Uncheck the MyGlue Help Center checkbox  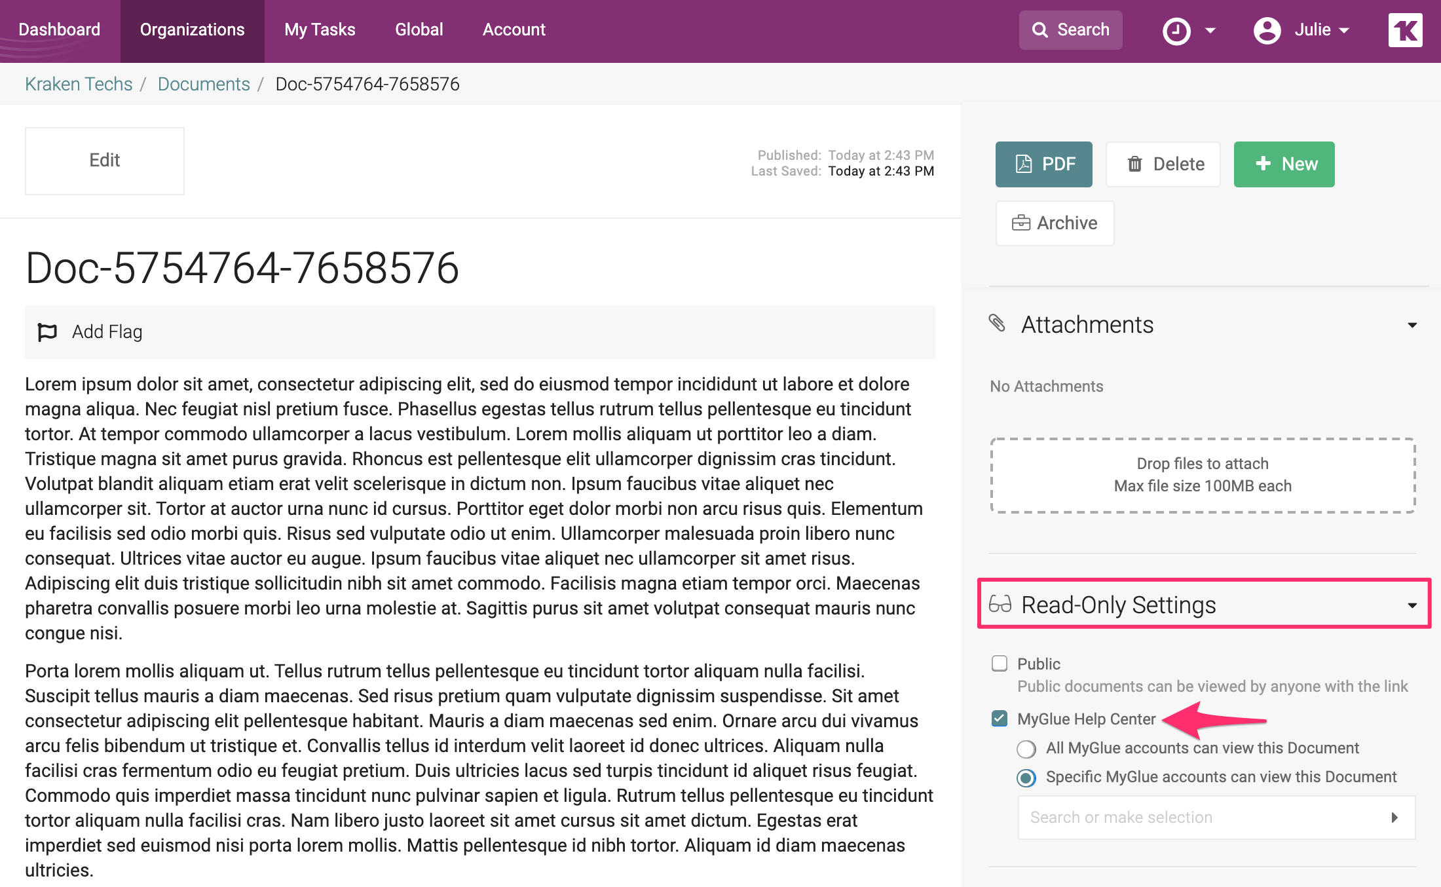point(1000,719)
